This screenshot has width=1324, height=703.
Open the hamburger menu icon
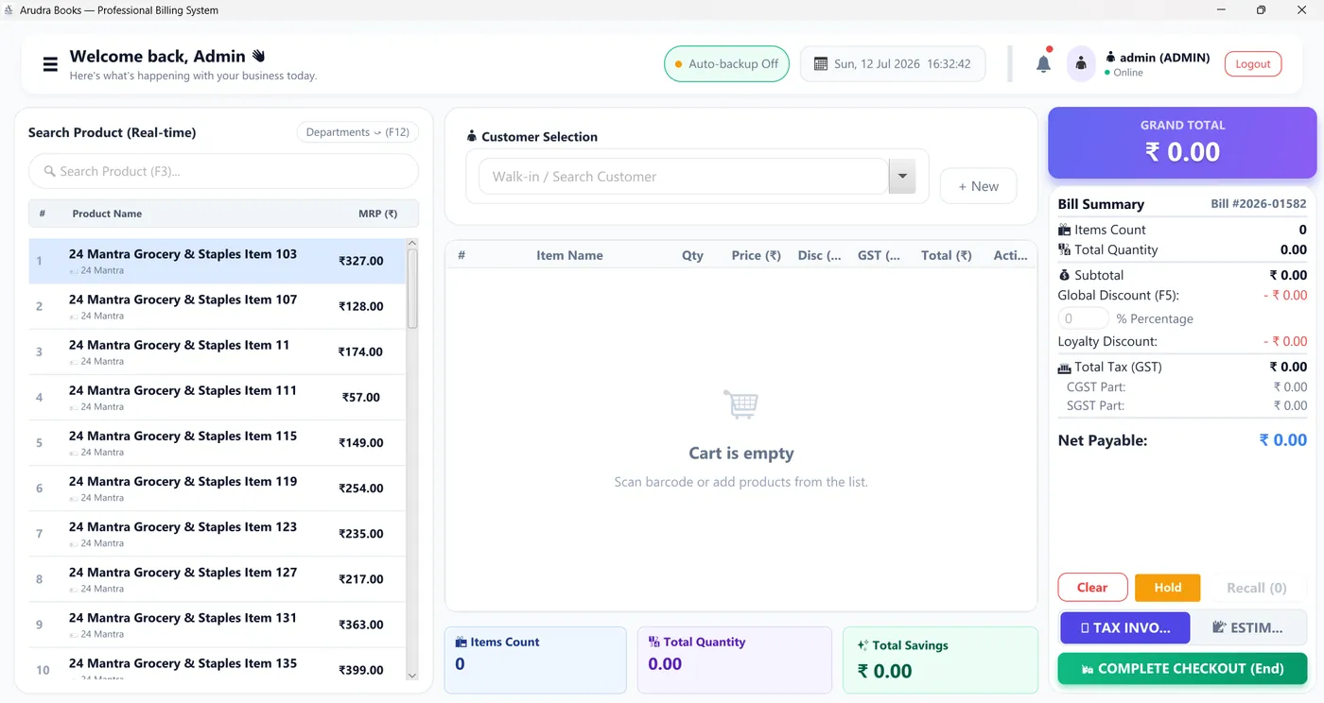[50, 65]
